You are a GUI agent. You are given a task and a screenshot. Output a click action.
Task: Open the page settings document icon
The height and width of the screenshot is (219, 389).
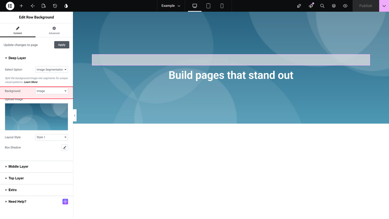(x=44, y=6)
